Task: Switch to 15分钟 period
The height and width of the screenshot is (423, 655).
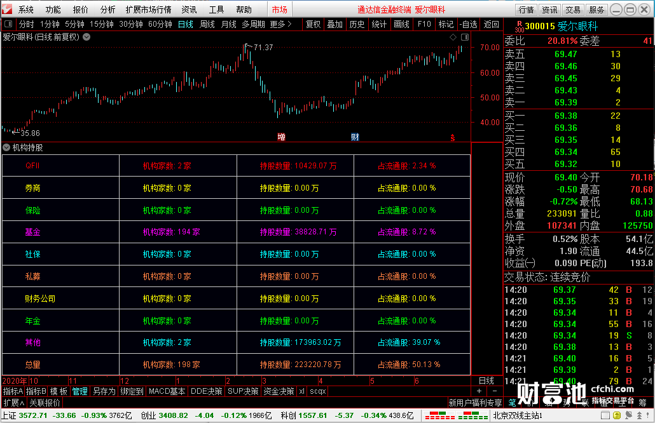Action: point(102,24)
